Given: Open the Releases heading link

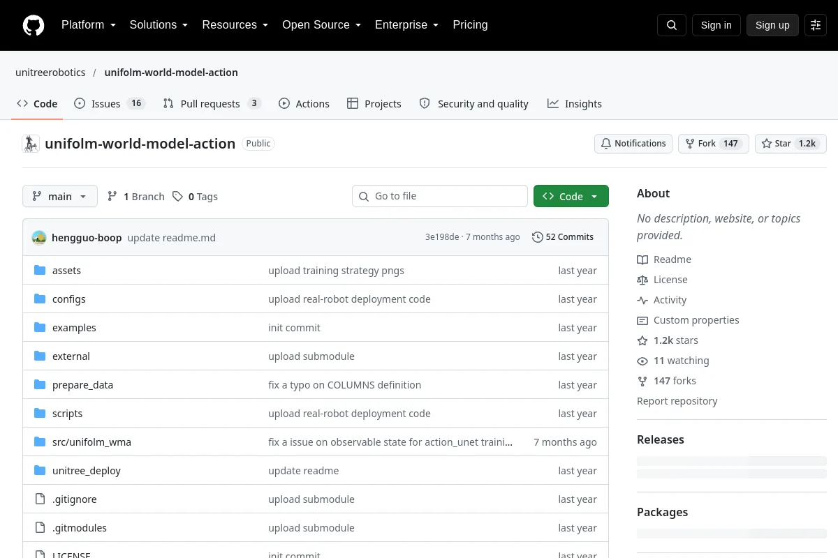Looking at the screenshot, I should [x=661, y=440].
